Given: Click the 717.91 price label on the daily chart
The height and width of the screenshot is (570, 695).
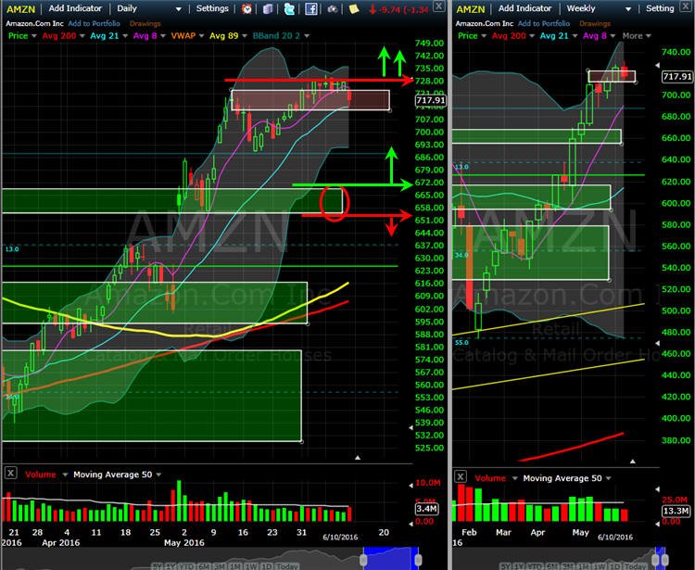Looking at the screenshot, I should point(430,101).
